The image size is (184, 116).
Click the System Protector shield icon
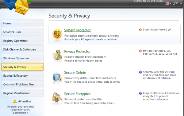pyautogui.click(x=57, y=34)
